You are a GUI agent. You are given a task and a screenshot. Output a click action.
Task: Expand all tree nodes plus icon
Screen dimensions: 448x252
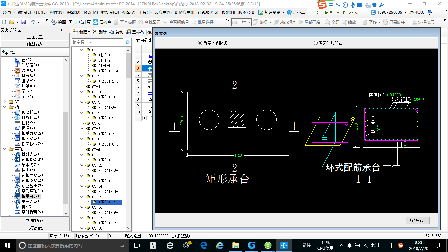[5, 52]
